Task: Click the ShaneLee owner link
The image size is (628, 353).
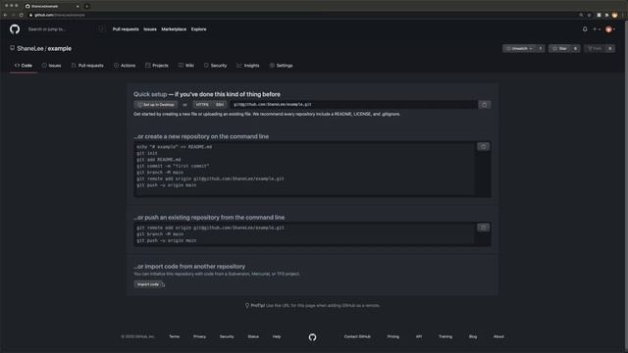Action: pyautogui.click(x=30, y=48)
